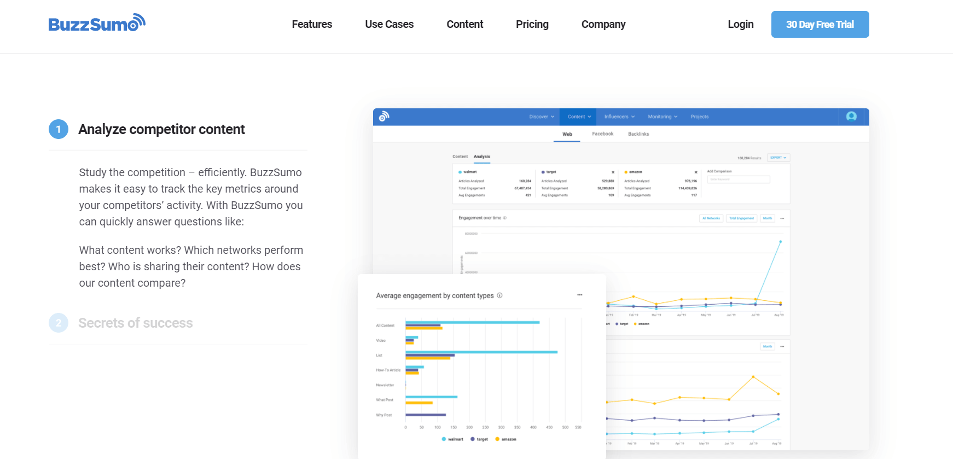Open the Use Cases menu

389,24
